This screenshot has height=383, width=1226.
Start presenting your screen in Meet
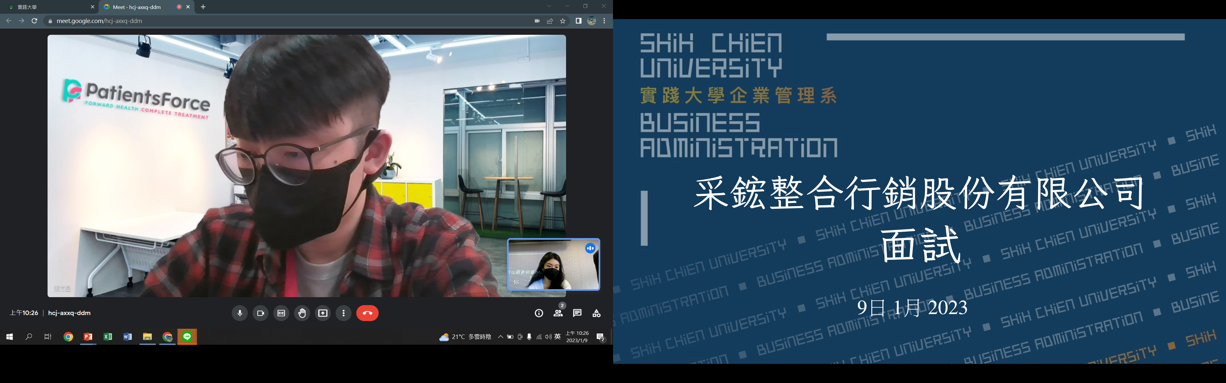point(323,313)
